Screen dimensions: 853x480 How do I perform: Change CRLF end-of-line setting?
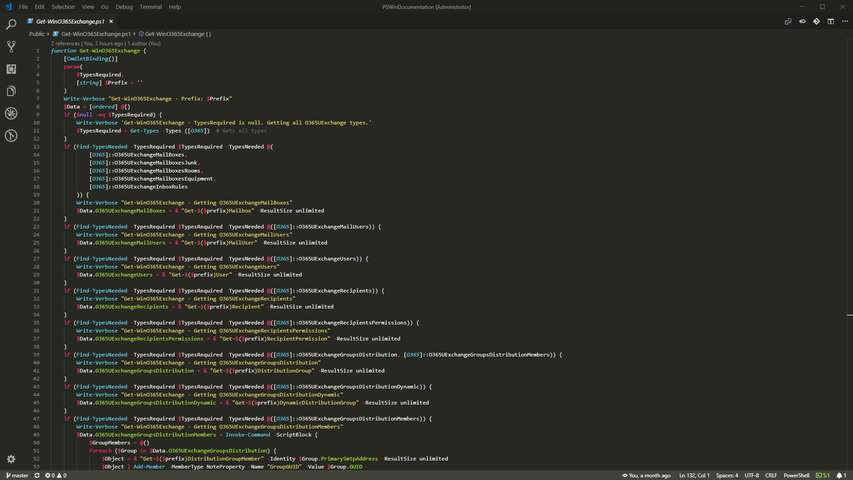click(x=771, y=476)
